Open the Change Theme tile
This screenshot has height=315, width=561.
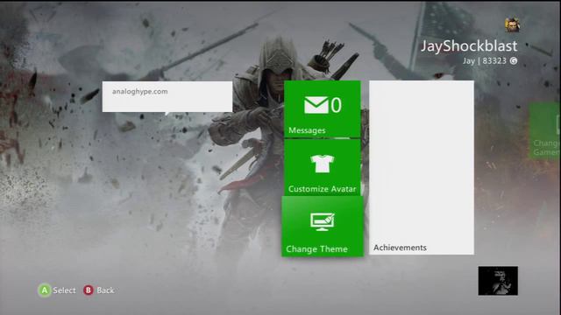click(323, 226)
